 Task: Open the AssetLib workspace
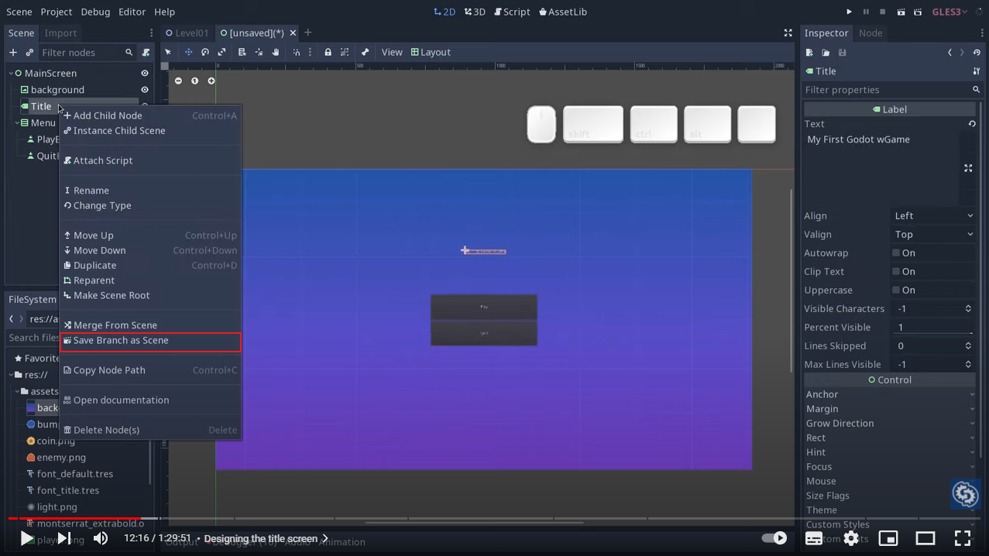click(x=563, y=12)
